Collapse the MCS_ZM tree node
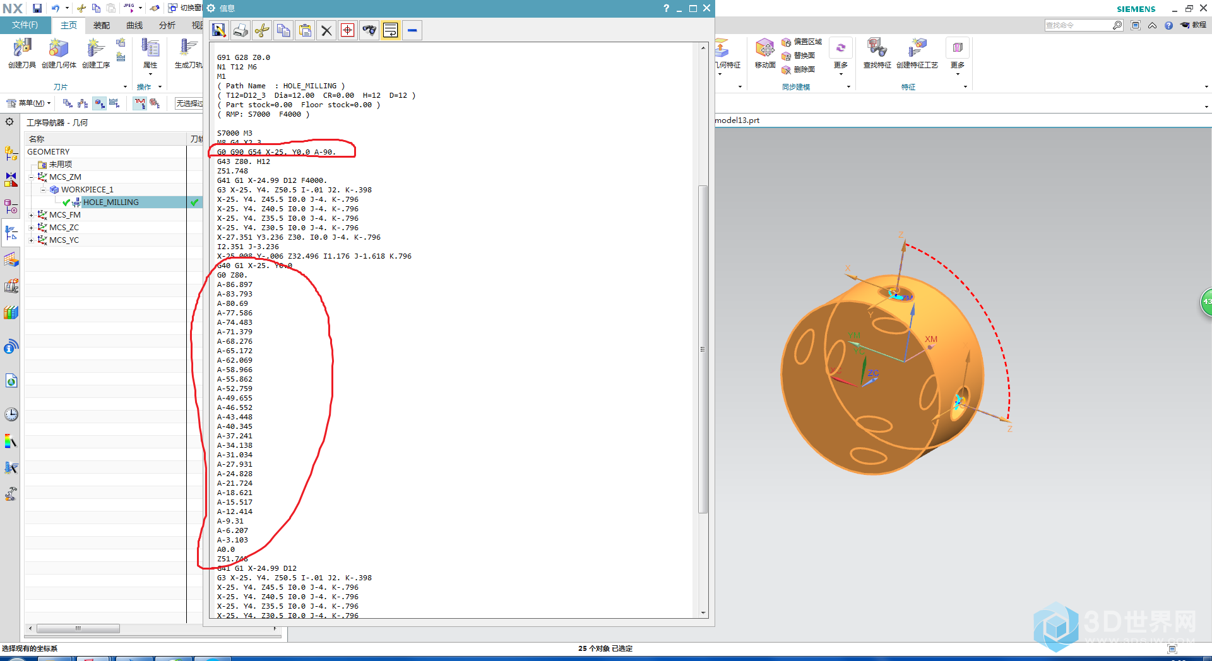This screenshot has height=661, width=1212. (31, 177)
